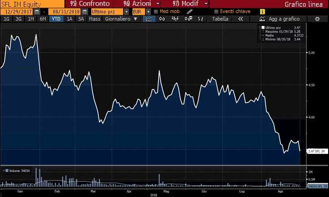Toggle the Ultimo prz legend checkbox
Screen dimensions: 329x197
click(263, 28)
